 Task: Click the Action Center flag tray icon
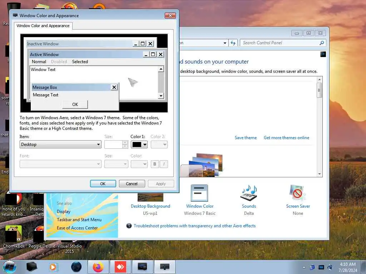point(312,267)
